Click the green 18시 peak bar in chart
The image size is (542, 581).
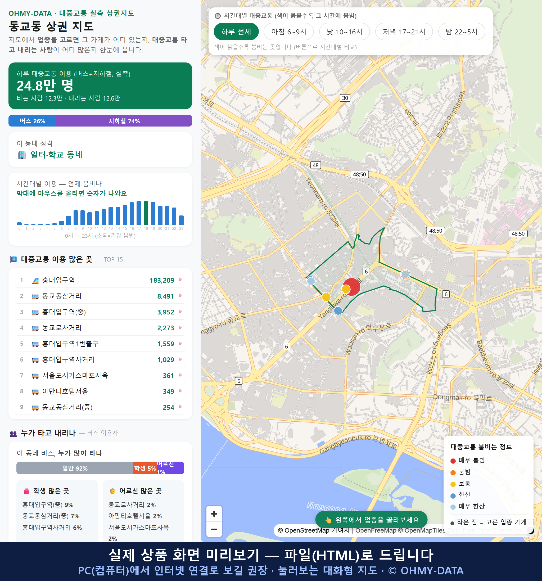click(x=146, y=213)
